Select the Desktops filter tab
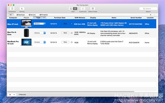Image resolution: width=165 pixels, height=103 pixels. coord(21,15)
